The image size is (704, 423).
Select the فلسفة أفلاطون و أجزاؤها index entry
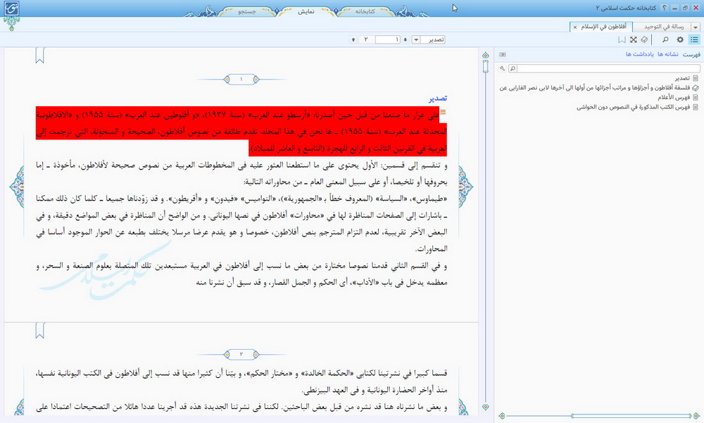[x=595, y=87]
